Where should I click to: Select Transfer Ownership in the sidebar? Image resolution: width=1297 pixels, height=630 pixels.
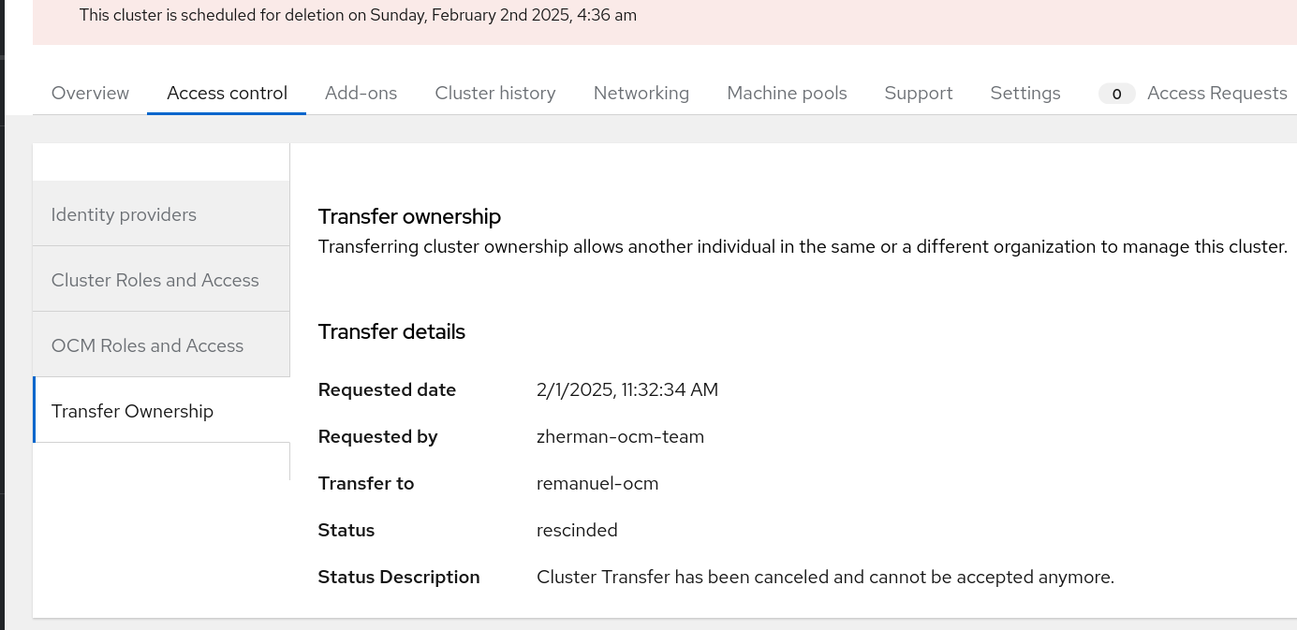(132, 412)
